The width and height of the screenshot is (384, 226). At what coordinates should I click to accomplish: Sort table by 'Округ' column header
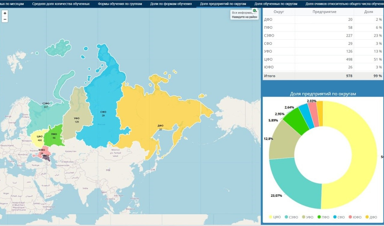(279, 12)
